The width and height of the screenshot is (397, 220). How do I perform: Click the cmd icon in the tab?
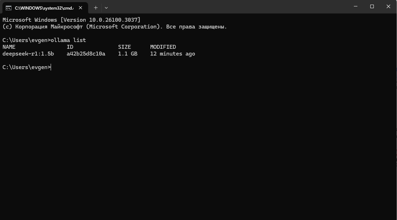click(8, 7)
